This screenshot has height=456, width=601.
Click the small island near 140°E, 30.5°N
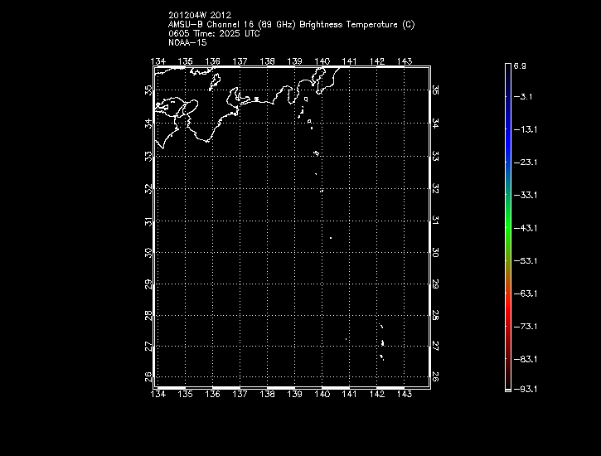[x=330, y=238]
